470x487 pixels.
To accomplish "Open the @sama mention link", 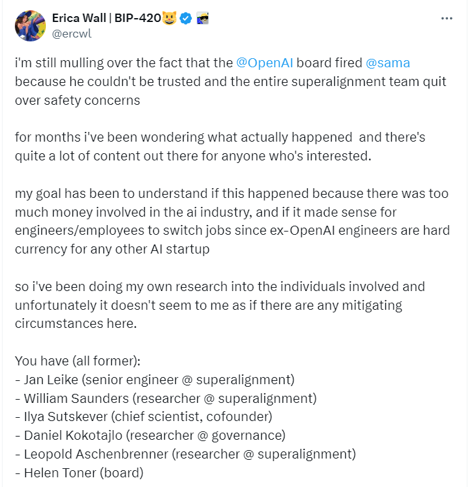I will 388,63.
